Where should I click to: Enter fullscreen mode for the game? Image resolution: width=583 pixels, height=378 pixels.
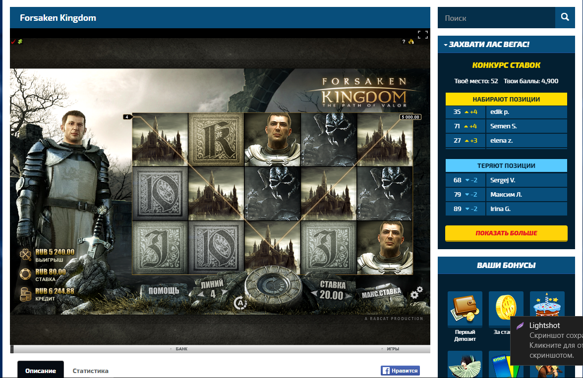pos(423,35)
